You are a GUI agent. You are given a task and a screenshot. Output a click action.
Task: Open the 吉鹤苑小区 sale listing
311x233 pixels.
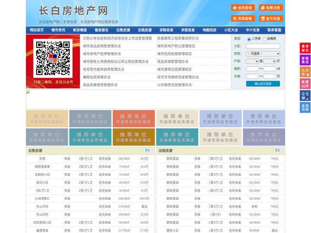[42, 175]
